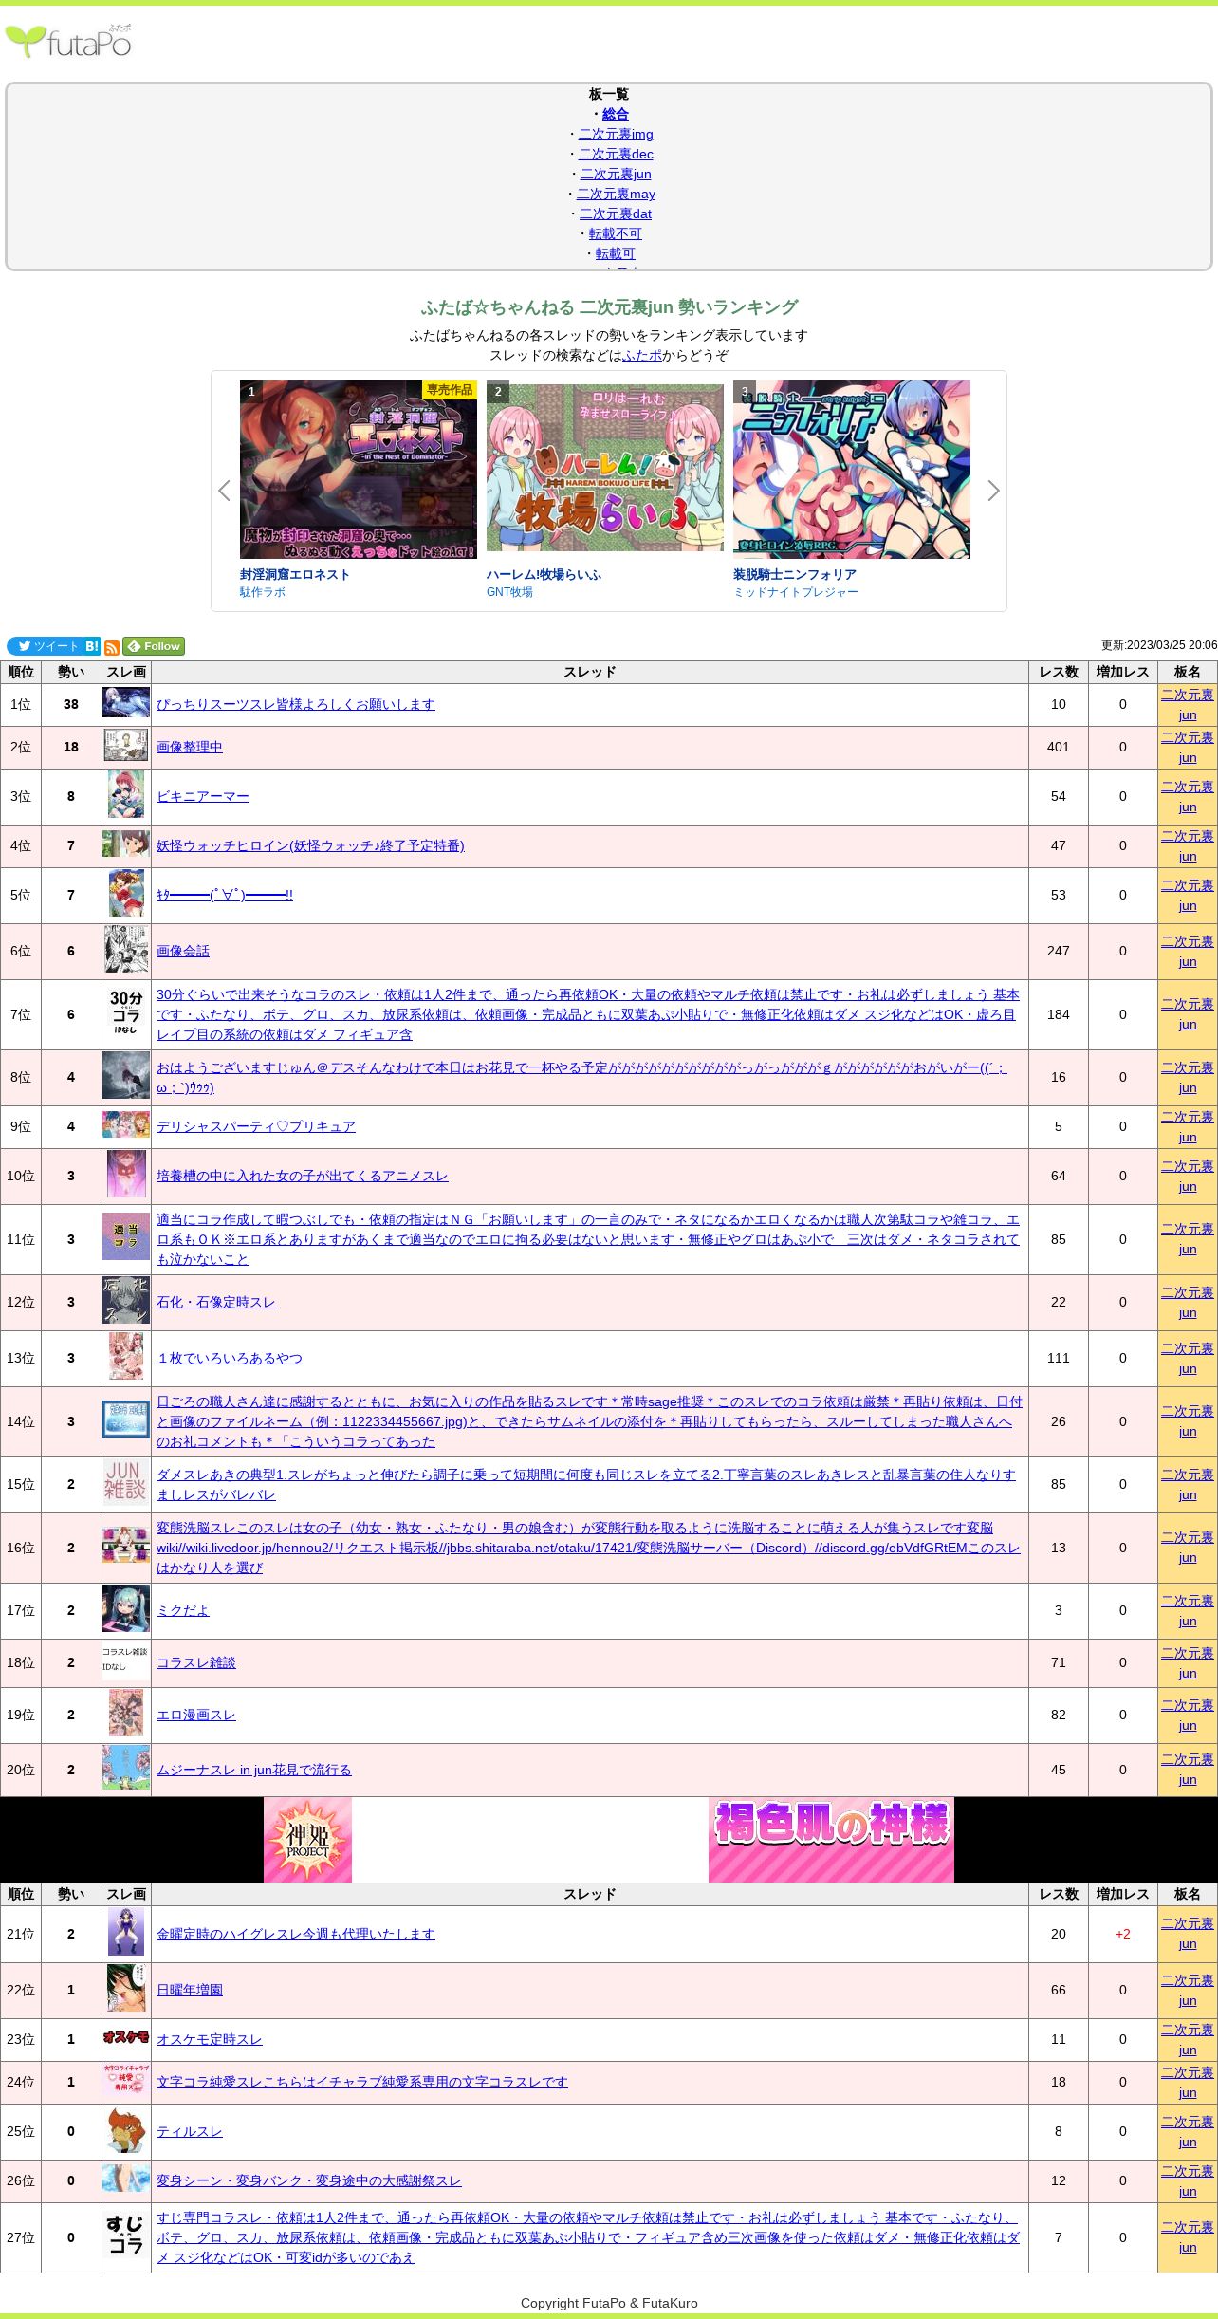The image size is (1218, 2319).
Task: Open the ミクだよ thread
Action: [x=183, y=1610]
